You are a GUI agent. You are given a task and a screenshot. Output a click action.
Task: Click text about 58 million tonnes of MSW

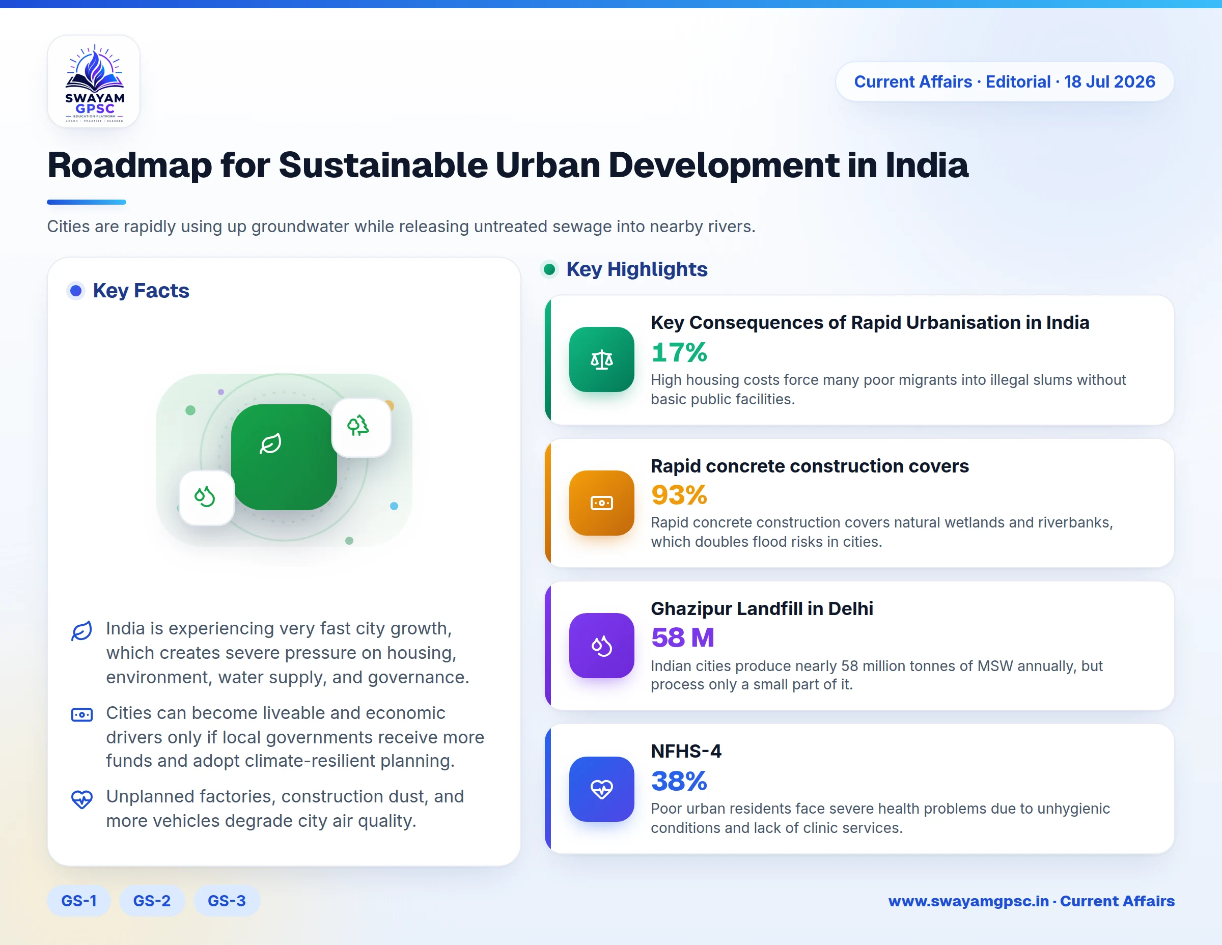[x=876, y=675]
